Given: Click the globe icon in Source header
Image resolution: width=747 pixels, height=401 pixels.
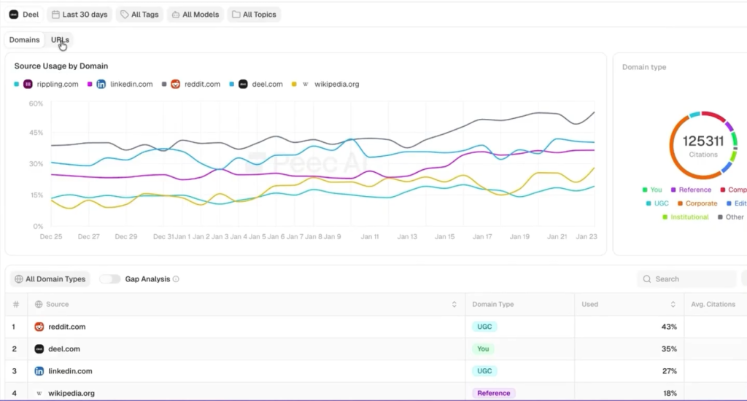Looking at the screenshot, I should pyautogui.click(x=39, y=304).
